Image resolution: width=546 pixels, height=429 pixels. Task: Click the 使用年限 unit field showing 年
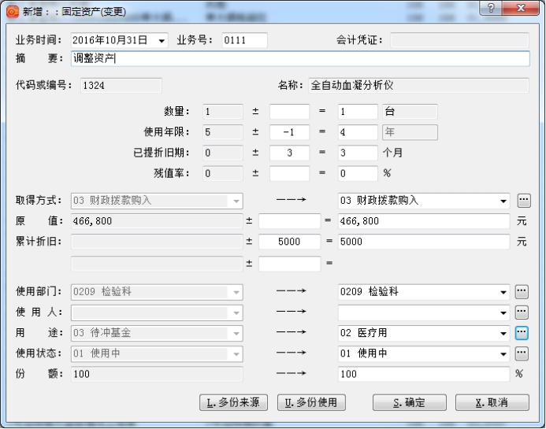[x=410, y=132]
